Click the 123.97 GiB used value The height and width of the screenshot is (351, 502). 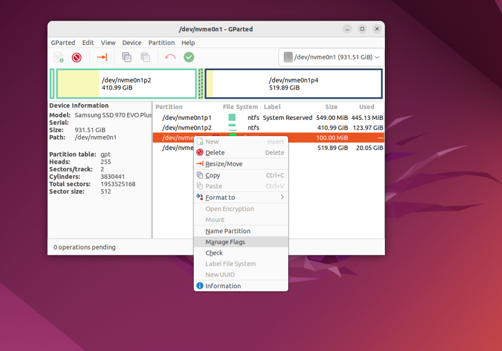368,127
